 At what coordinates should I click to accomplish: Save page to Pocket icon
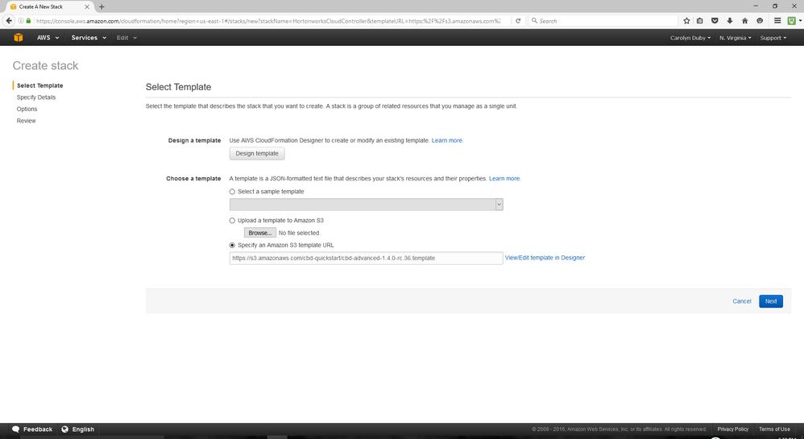point(715,21)
